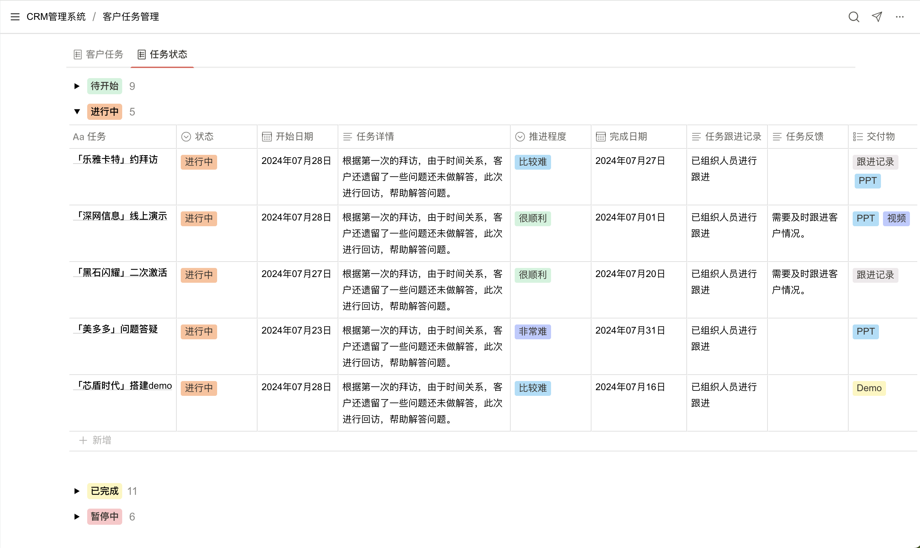Open the 「美多多」问题答疑 task
This screenshot has height=548, width=920.
tap(115, 329)
